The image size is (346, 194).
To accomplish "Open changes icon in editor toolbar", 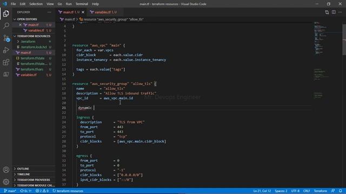I will (x=327, y=12).
